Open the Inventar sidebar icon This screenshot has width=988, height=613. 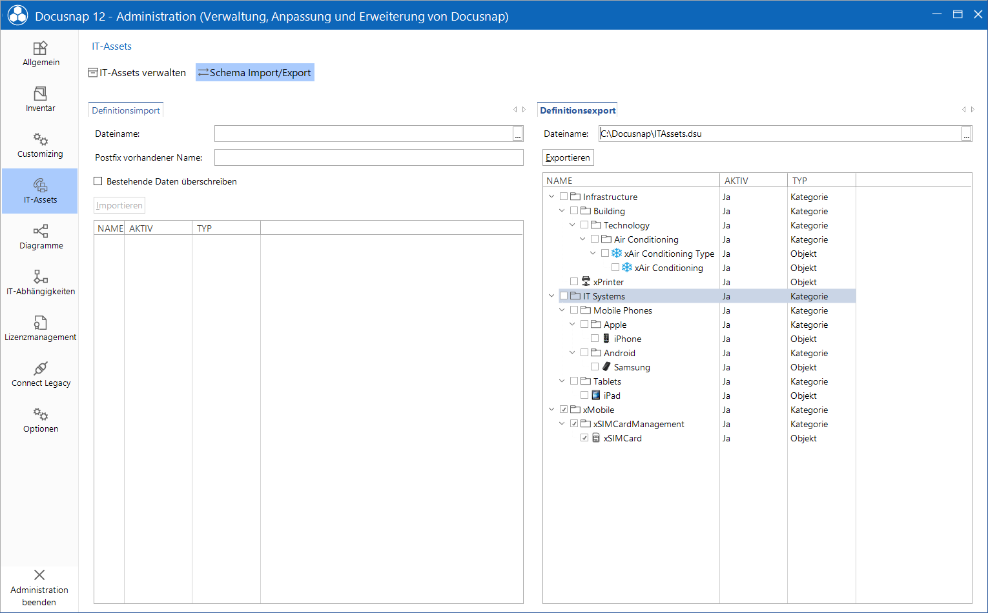coord(40,94)
